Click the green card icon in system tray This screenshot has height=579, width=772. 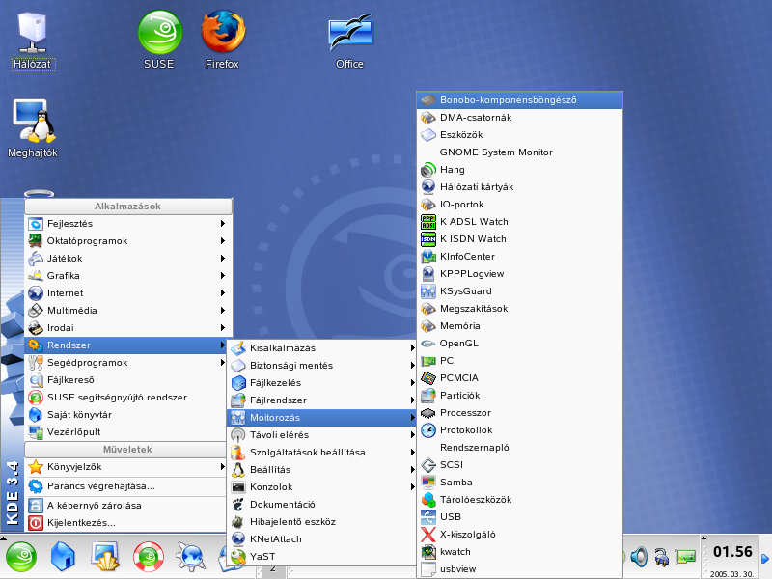tap(685, 557)
